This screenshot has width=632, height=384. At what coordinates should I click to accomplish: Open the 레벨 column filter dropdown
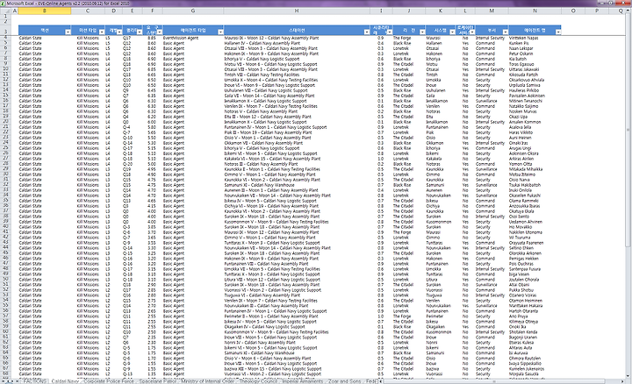[x=119, y=32]
